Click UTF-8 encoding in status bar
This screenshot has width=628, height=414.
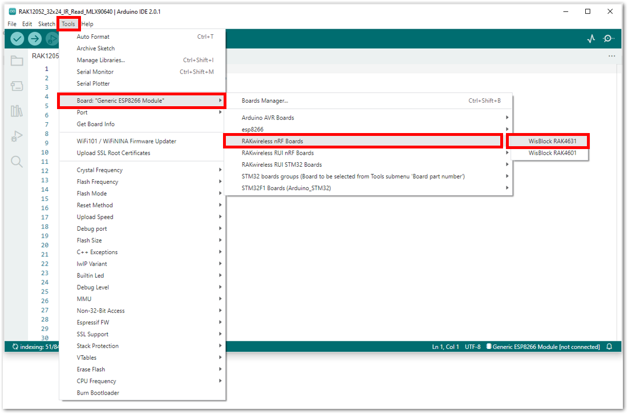pyautogui.click(x=473, y=347)
